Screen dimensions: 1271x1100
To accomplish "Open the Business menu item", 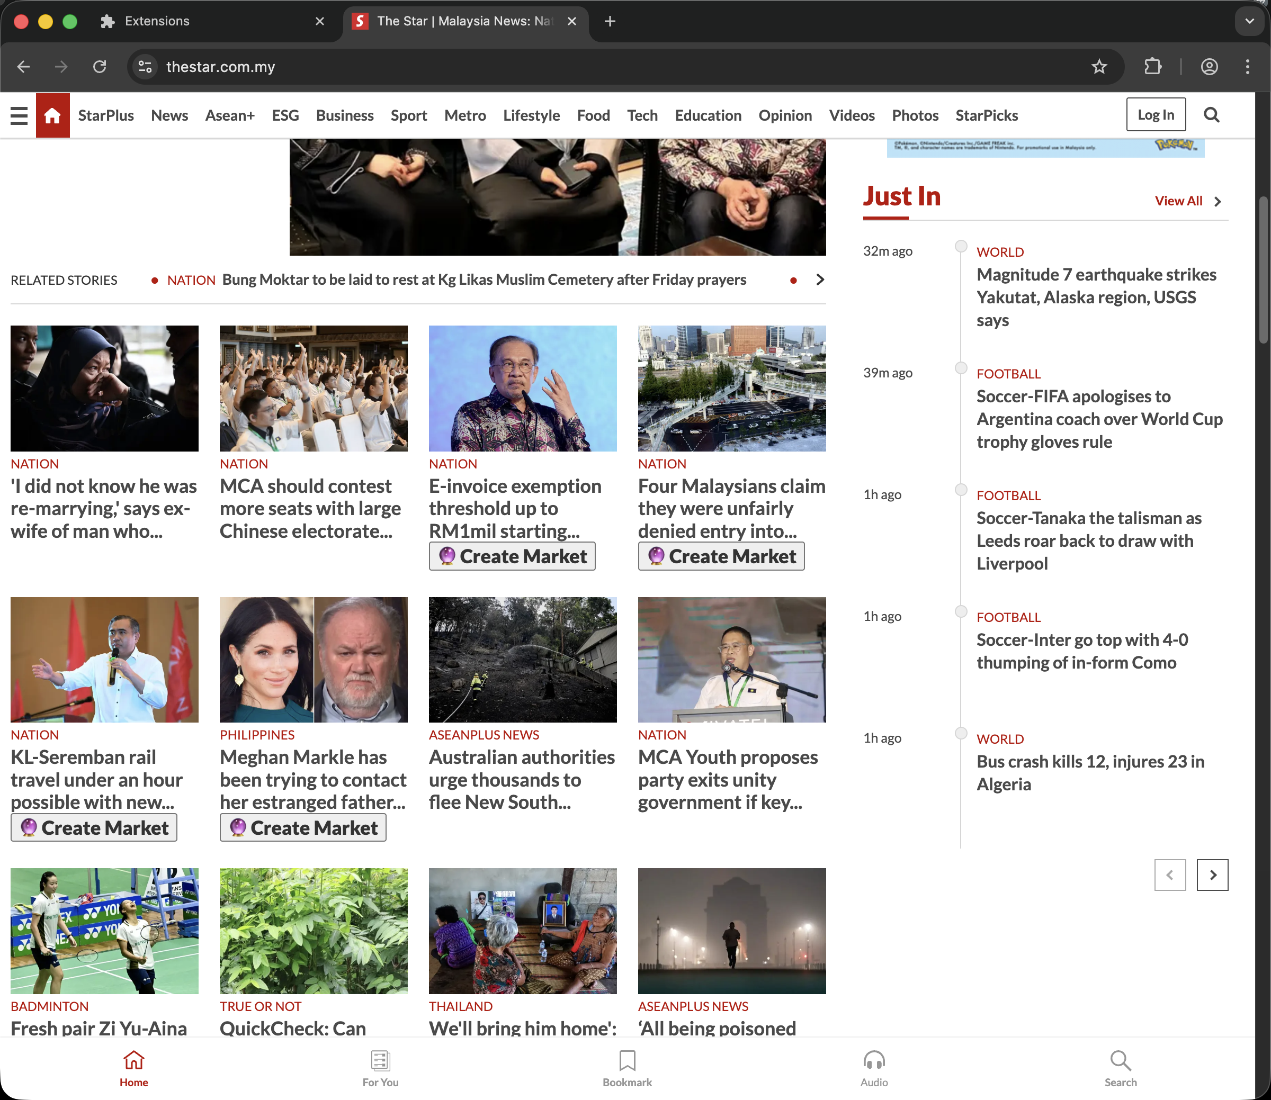I will coord(344,115).
